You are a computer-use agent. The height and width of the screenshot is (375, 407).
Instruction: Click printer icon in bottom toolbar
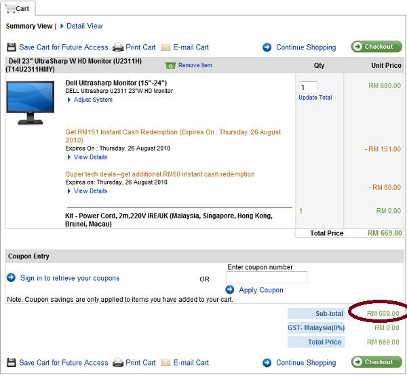(118, 363)
